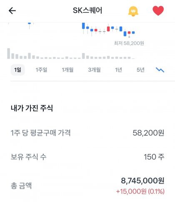The image size is (175, 202).
Task: Tap the SK스퀘어 title text
Action: pyautogui.click(x=87, y=10)
